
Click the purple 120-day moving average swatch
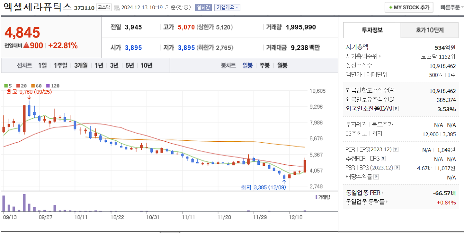[x=48, y=86]
